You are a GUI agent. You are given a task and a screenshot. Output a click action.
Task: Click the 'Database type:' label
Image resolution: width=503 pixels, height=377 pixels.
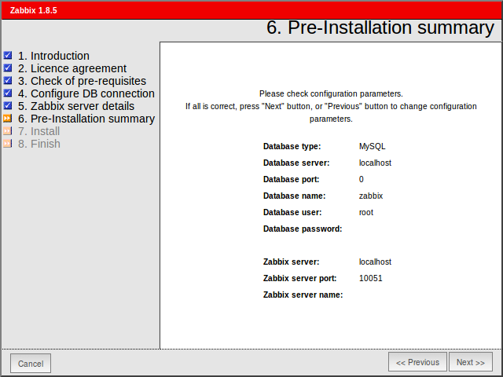coord(292,146)
